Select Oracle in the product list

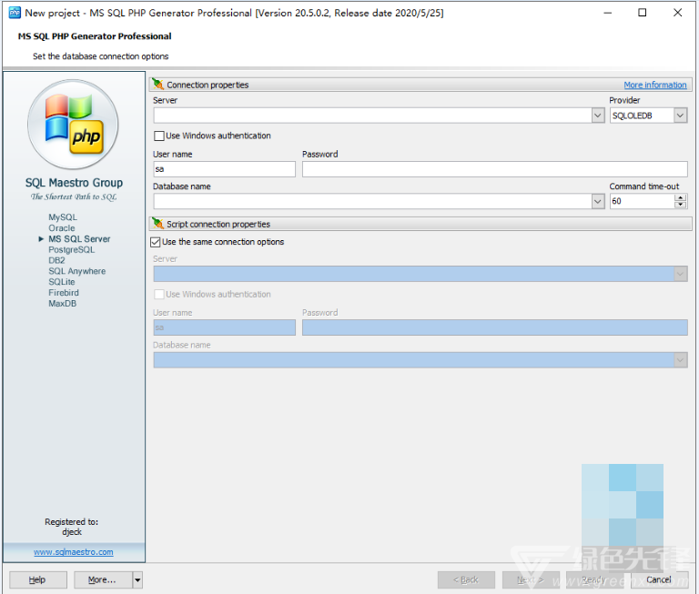[x=62, y=227]
